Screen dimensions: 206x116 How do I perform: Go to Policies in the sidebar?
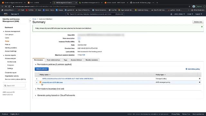coord(7,44)
